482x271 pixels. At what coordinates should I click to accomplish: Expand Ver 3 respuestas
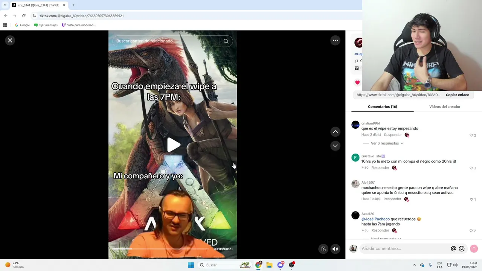coord(387,143)
